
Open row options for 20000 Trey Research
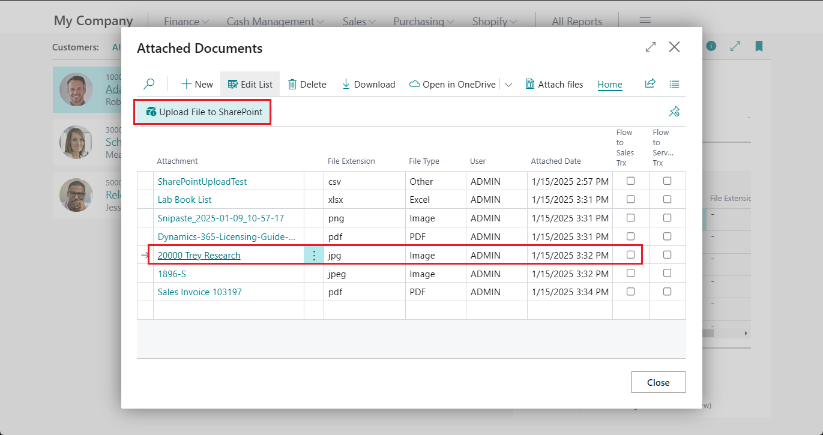[314, 254]
